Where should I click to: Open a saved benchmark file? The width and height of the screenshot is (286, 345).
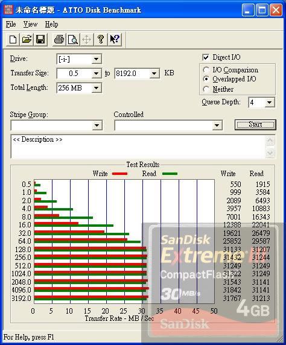click(27, 40)
